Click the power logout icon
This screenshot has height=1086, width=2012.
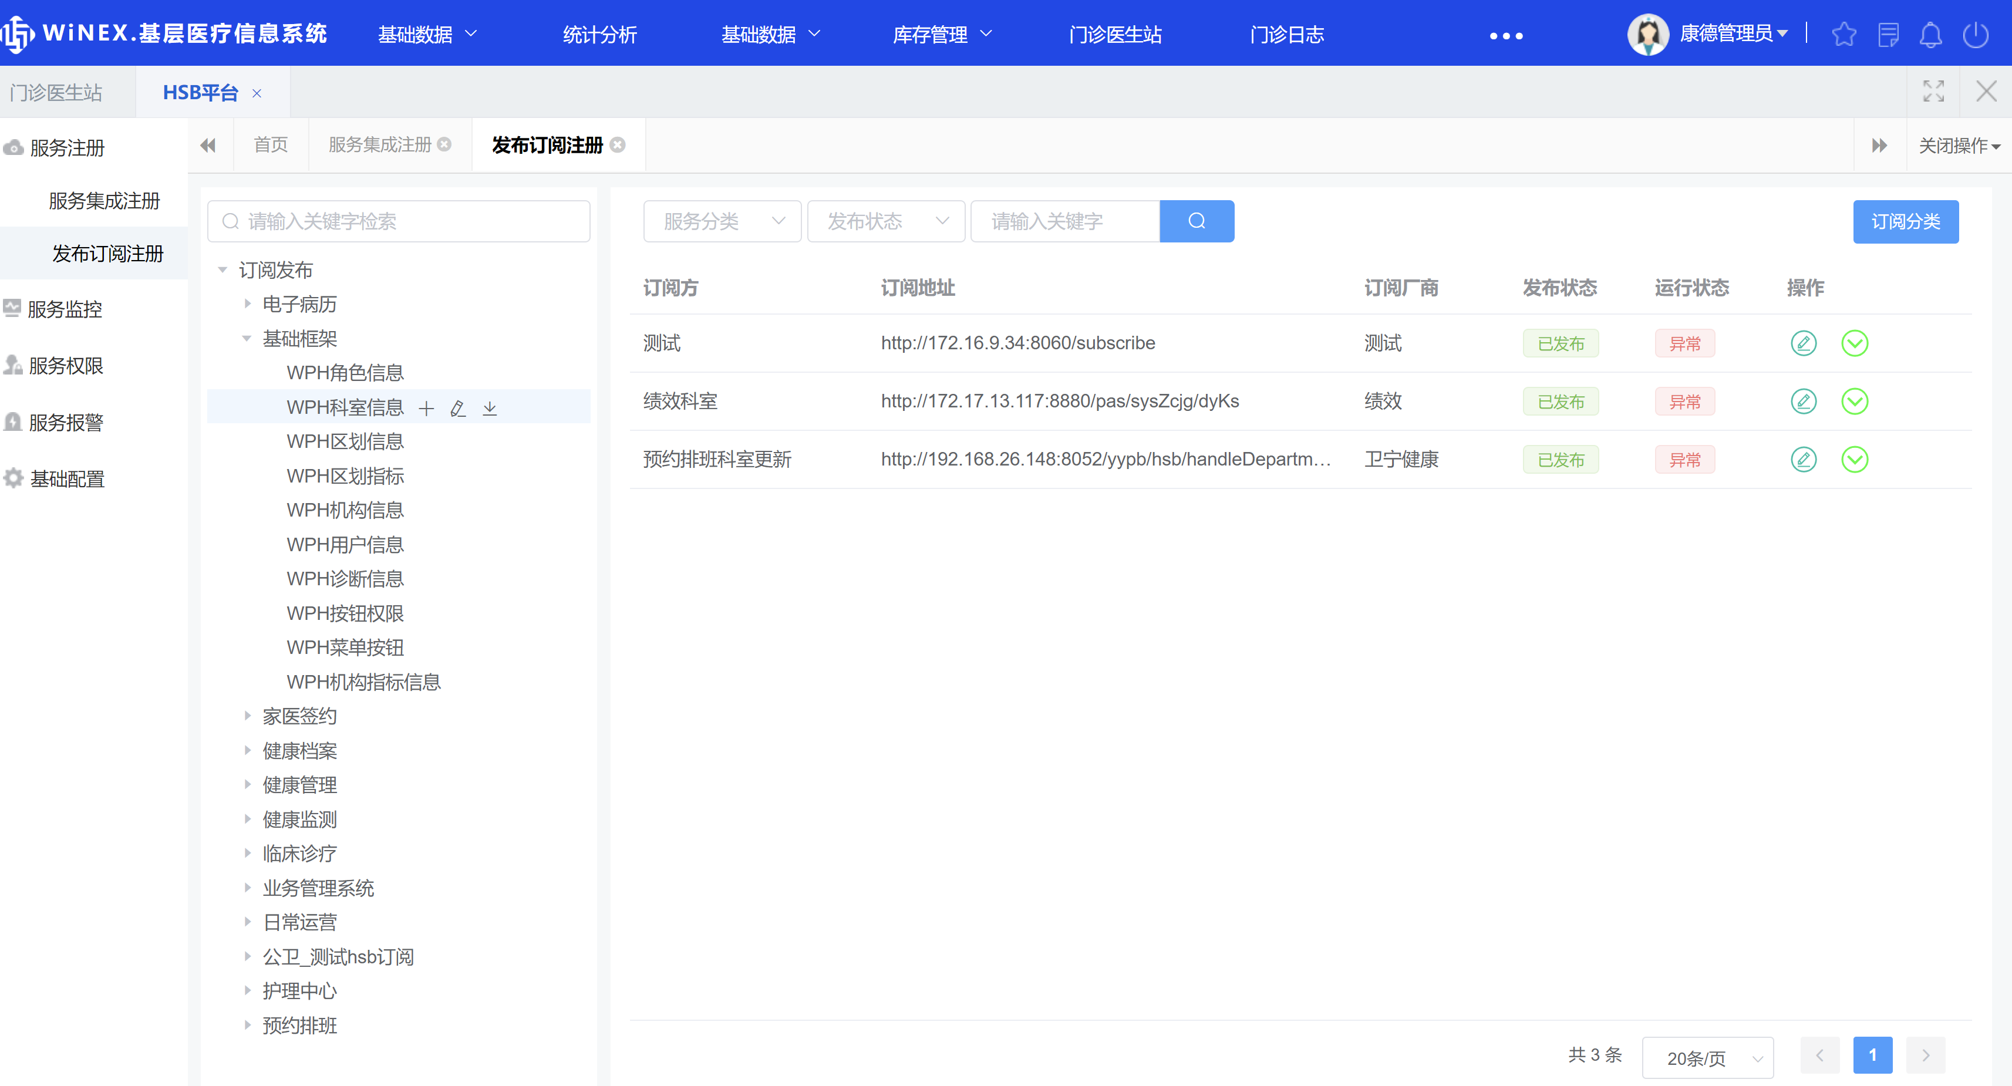point(1975,35)
